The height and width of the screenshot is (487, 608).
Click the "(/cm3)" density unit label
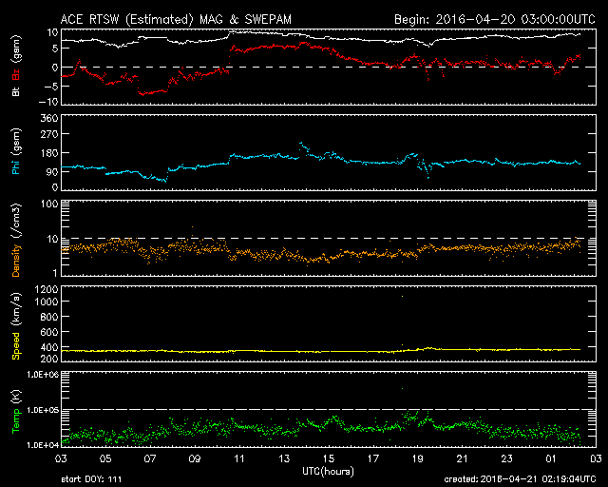pyautogui.click(x=16, y=222)
